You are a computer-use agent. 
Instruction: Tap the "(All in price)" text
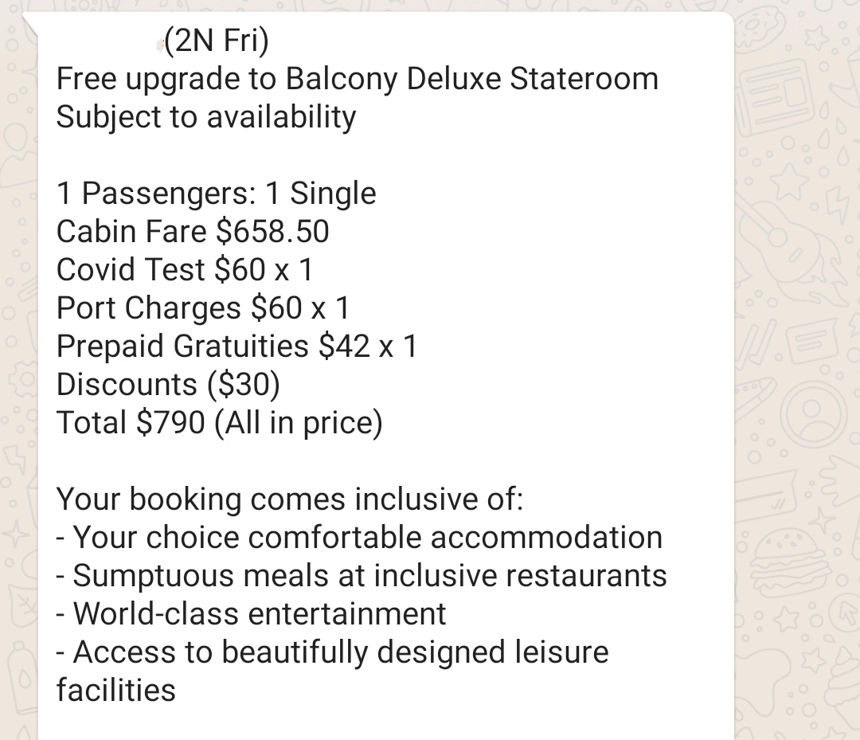click(x=299, y=423)
